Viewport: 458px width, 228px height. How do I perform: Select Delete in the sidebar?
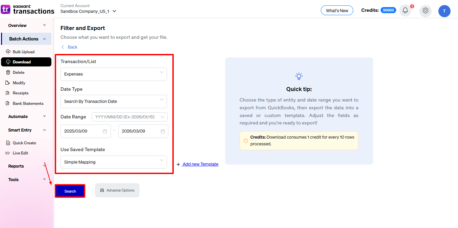tap(19, 73)
